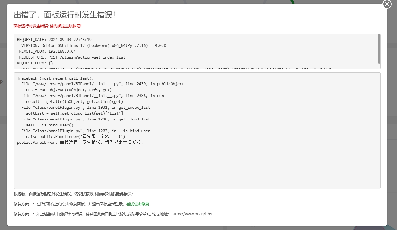Click the softList = self.get_cloud_list line
The width and height of the screenshot is (397, 230).
point(75,113)
